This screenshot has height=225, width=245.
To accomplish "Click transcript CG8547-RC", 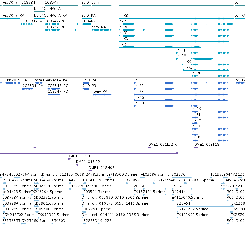I will click(61, 24).
